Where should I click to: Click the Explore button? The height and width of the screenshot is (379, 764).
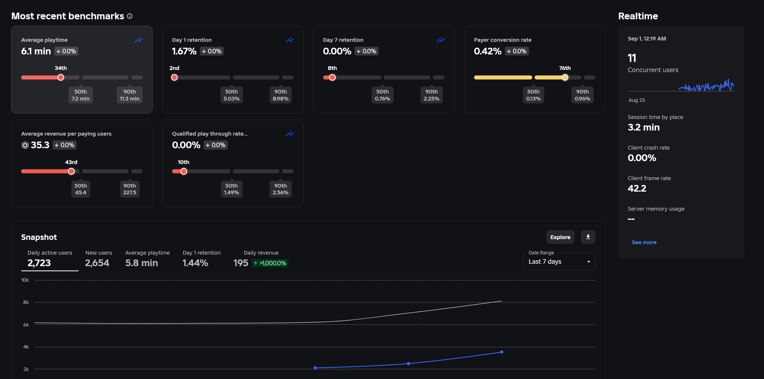(x=560, y=237)
